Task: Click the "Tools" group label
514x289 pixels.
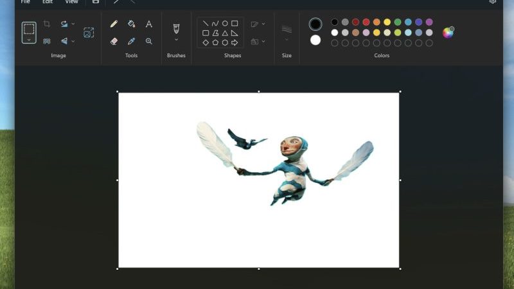Action: coord(131,55)
